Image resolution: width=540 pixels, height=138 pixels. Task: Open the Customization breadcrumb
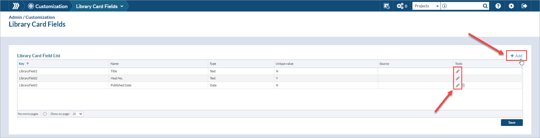[x=48, y=6]
